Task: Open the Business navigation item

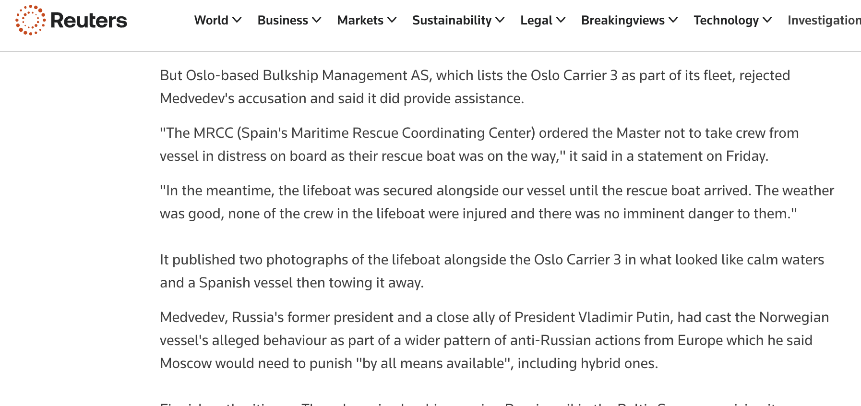Action: 283,20
